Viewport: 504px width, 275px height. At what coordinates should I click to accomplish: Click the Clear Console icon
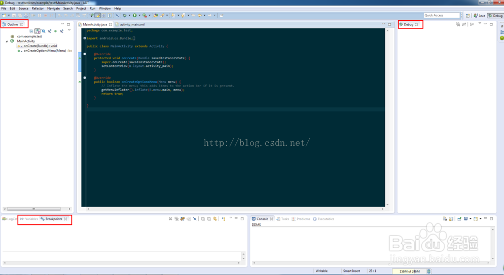pos(445,219)
